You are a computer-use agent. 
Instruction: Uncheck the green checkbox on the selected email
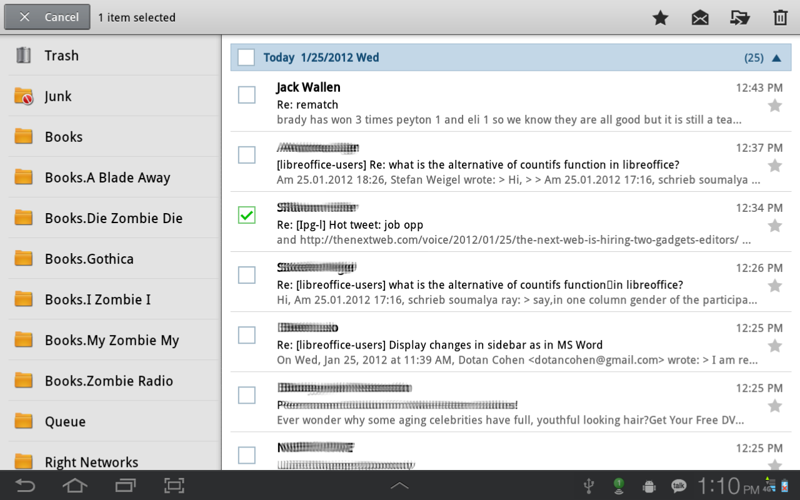[246, 214]
